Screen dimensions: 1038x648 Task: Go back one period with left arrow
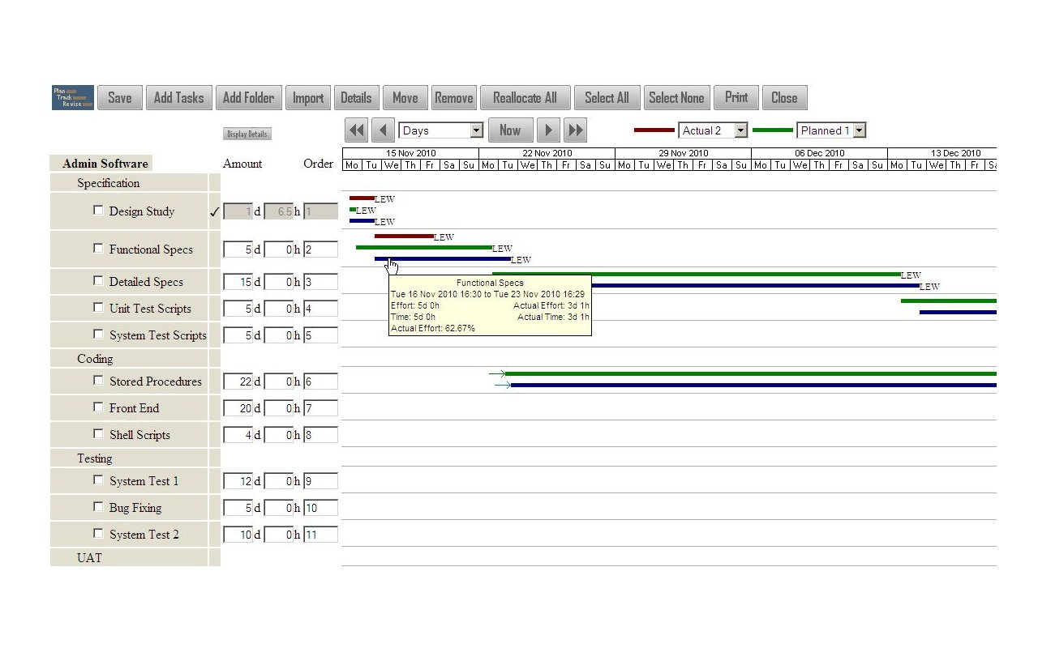tap(384, 130)
